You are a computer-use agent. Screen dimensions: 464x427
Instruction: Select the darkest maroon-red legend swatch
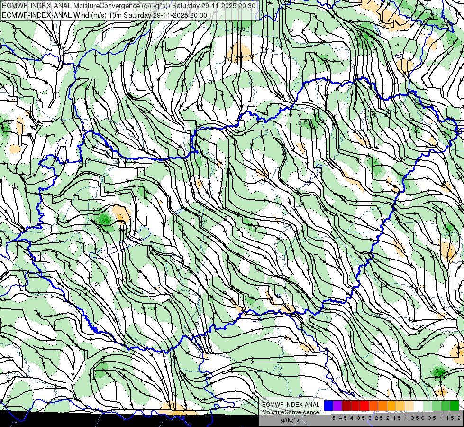(346, 406)
